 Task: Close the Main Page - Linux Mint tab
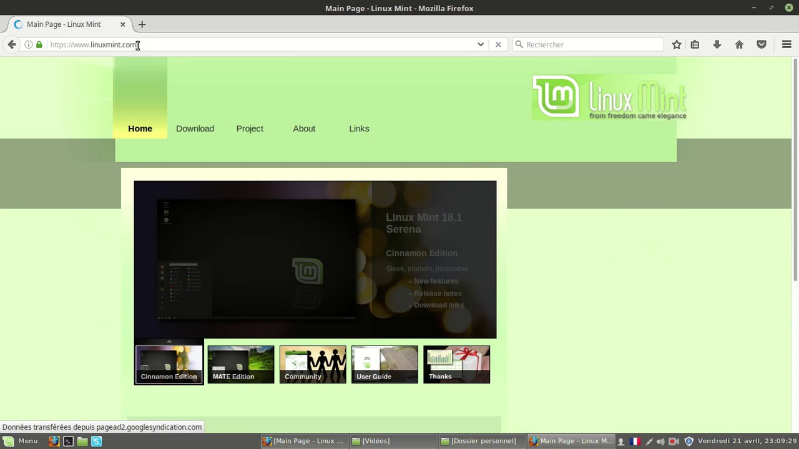click(x=122, y=24)
